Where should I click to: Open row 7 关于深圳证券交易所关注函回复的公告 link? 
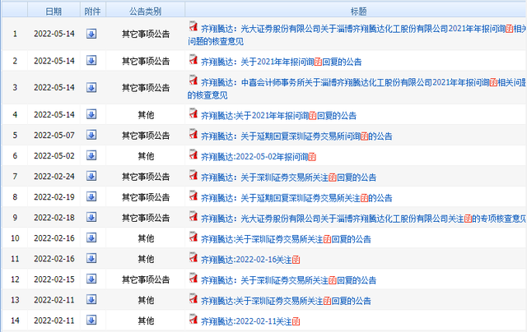(288, 178)
